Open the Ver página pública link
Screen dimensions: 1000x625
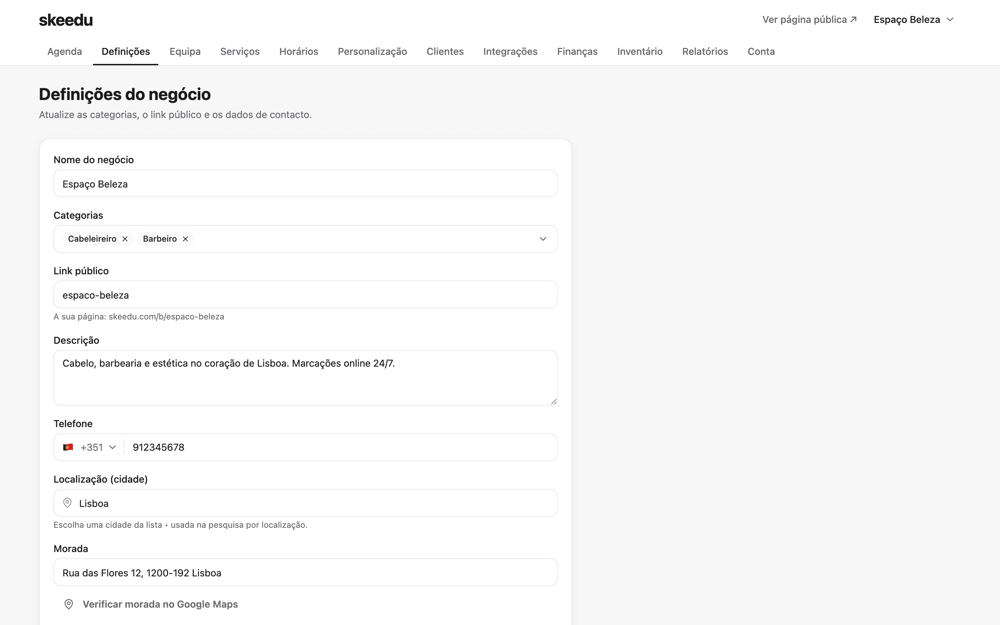pyautogui.click(x=809, y=20)
